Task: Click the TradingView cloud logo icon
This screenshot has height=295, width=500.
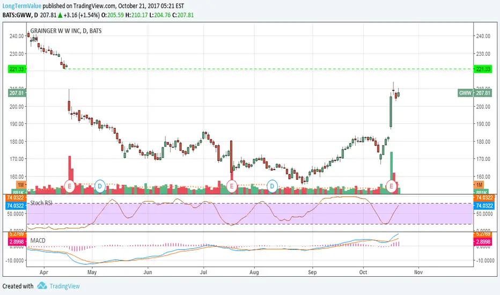Action: pyautogui.click(x=42, y=286)
